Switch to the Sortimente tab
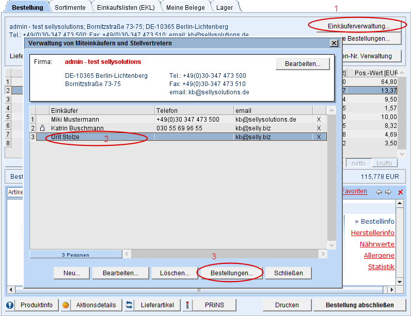This screenshot has width=411, height=316. click(x=71, y=7)
